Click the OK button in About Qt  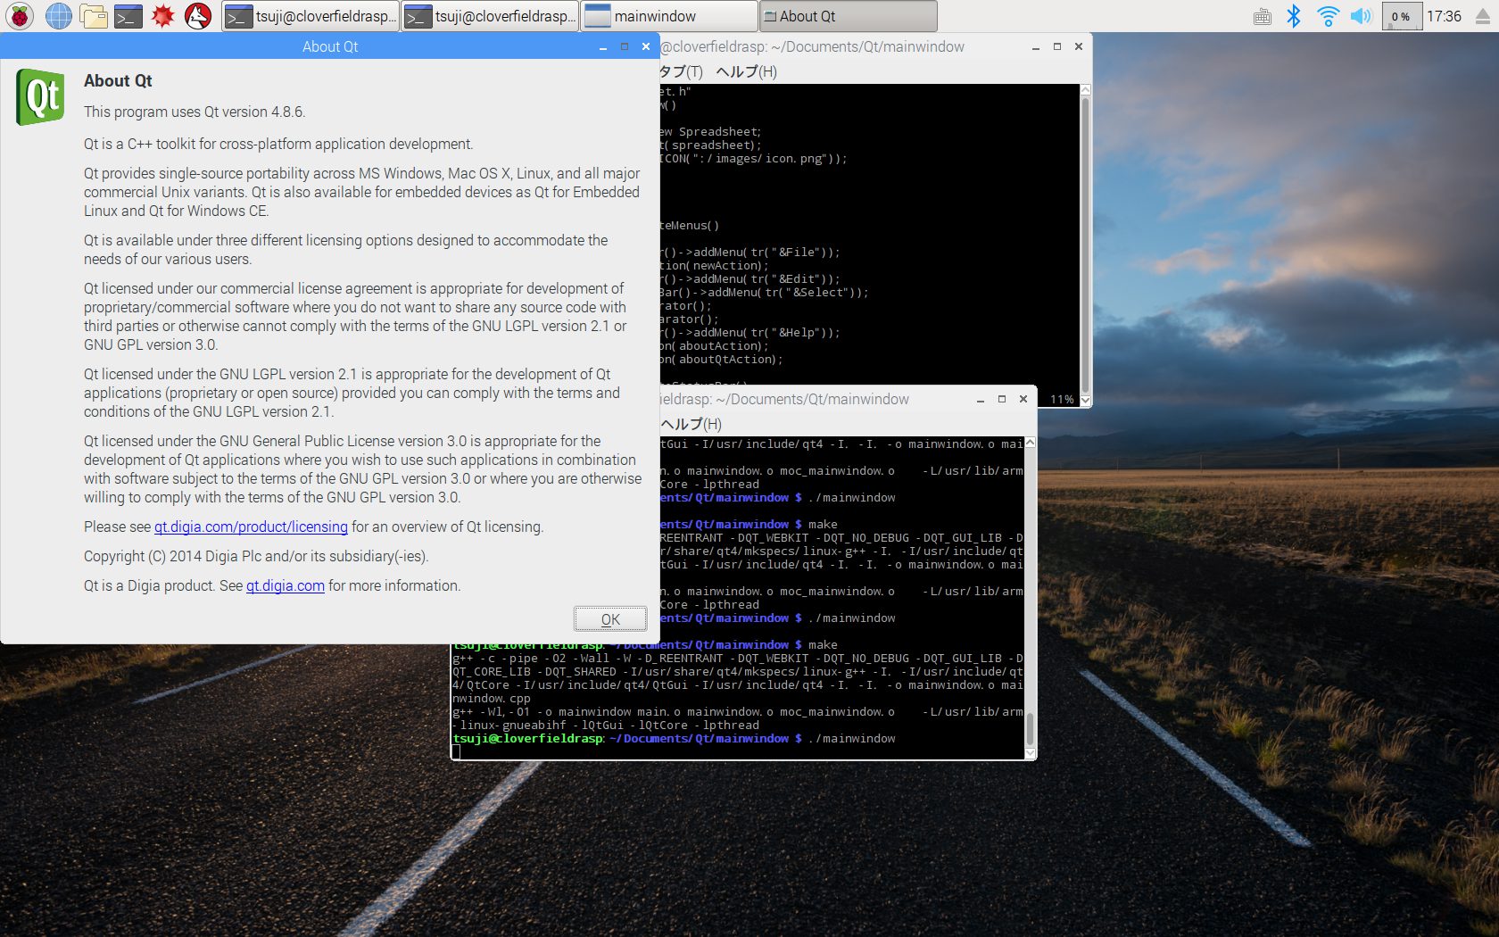pos(610,619)
